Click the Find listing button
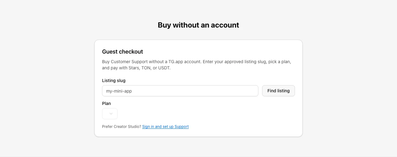The width and height of the screenshot is (397, 157). [x=279, y=91]
